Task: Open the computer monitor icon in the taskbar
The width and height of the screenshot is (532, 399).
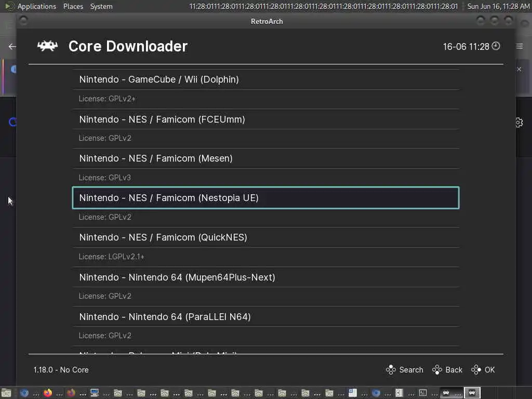Action: (x=95, y=393)
